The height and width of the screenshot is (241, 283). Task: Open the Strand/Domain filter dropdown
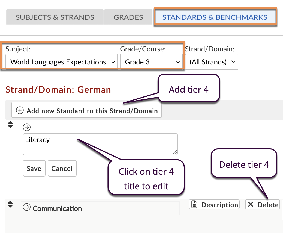212,62
